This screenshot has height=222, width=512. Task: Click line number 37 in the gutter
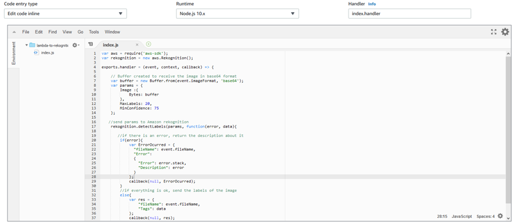click(x=94, y=218)
